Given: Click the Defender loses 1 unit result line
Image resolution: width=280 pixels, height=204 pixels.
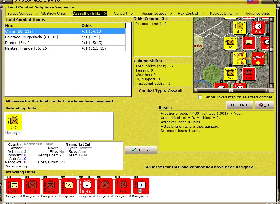Looking at the screenshot, I should pyautogui.click(x=180, y=131).
